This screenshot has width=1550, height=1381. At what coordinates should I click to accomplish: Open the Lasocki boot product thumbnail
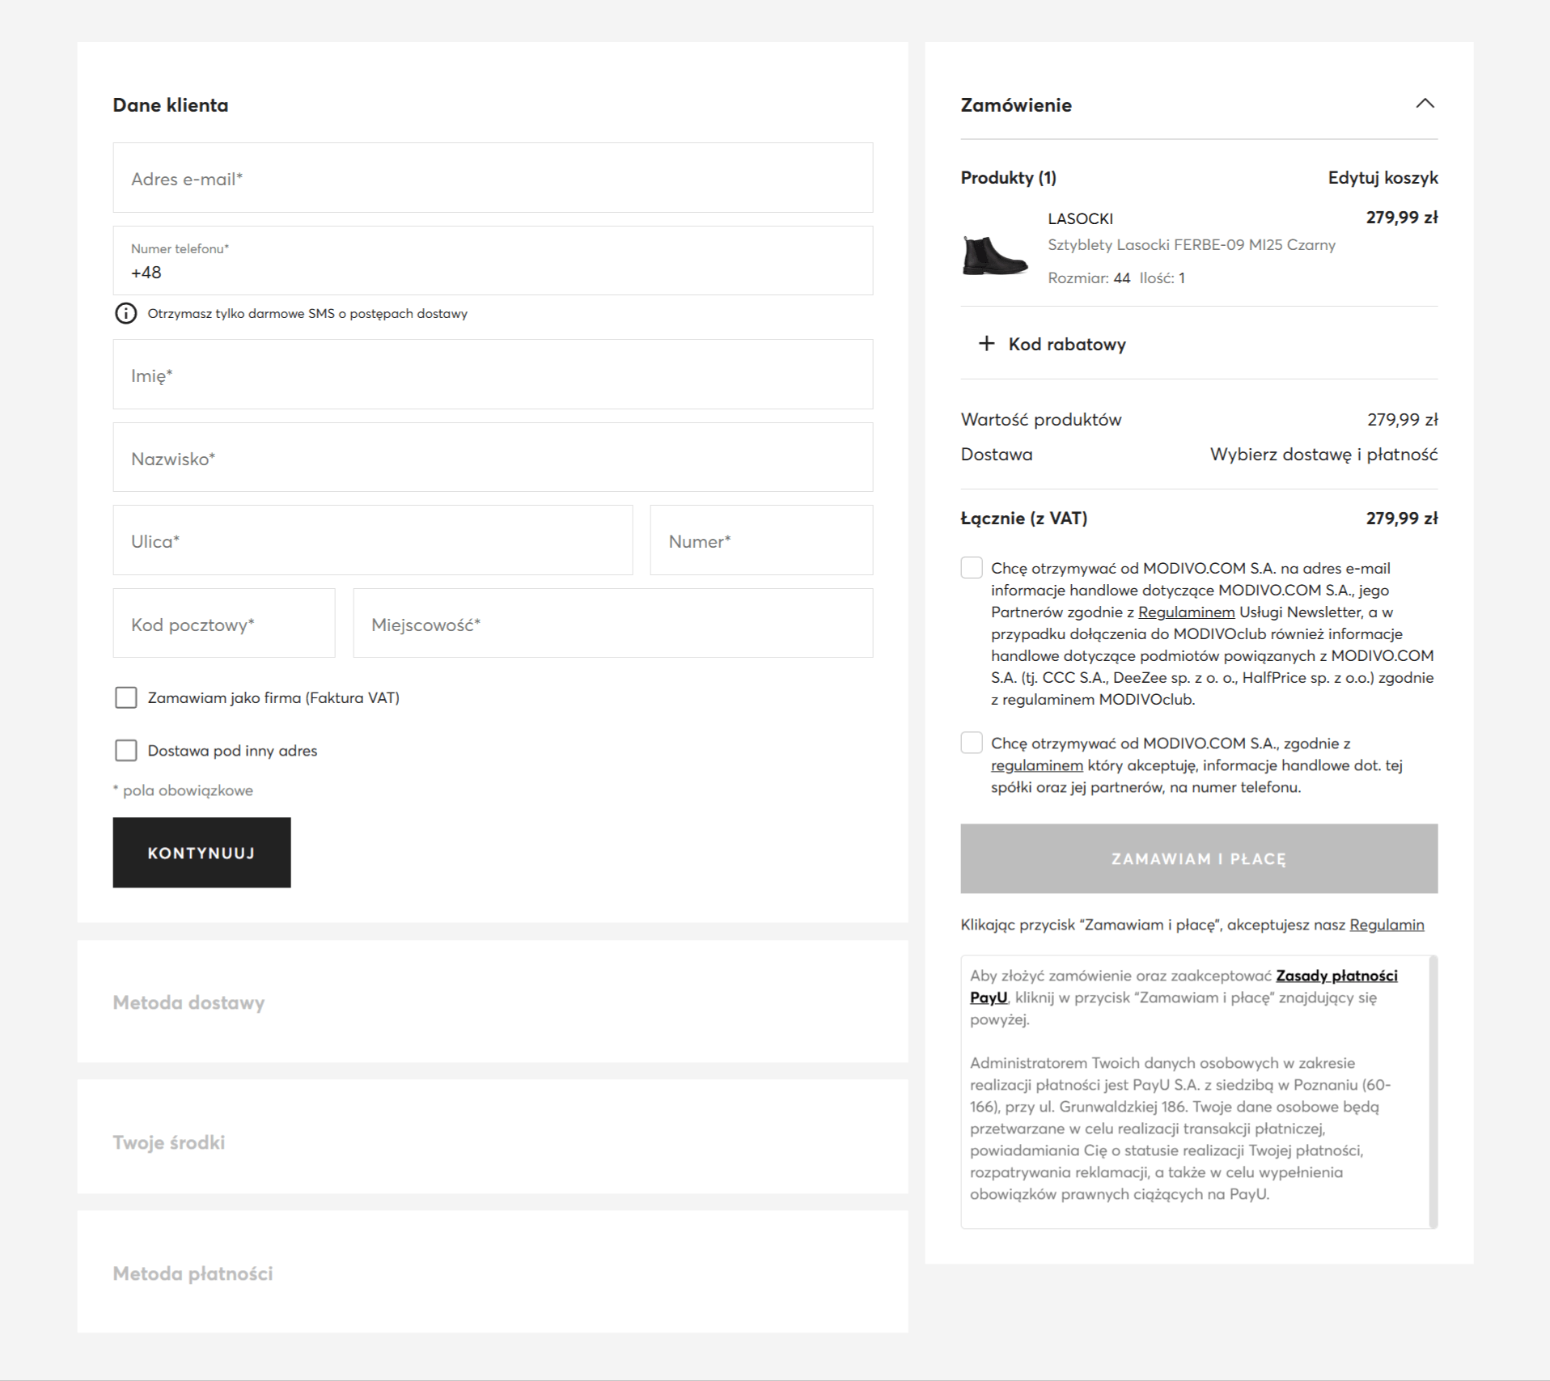coord(995,256)
